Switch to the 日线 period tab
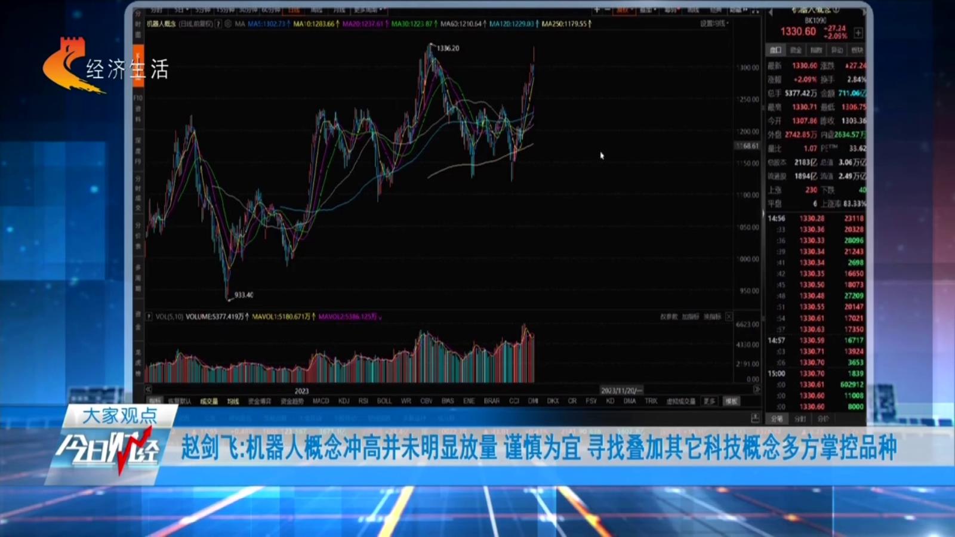The image size is (955, 537). click(x=294, y=10)
